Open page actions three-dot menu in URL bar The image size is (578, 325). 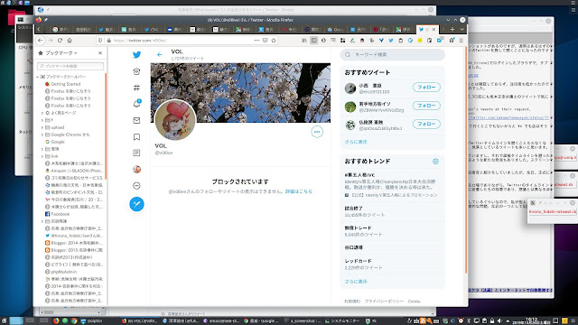(256, 40)
